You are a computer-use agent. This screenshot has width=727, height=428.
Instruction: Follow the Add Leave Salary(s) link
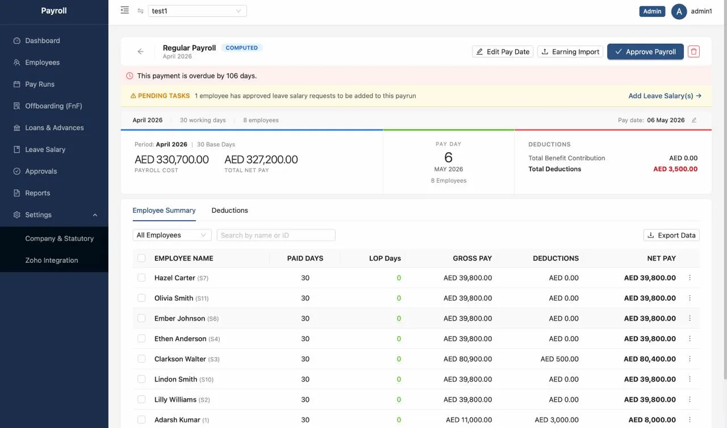(x=665, y=96)
